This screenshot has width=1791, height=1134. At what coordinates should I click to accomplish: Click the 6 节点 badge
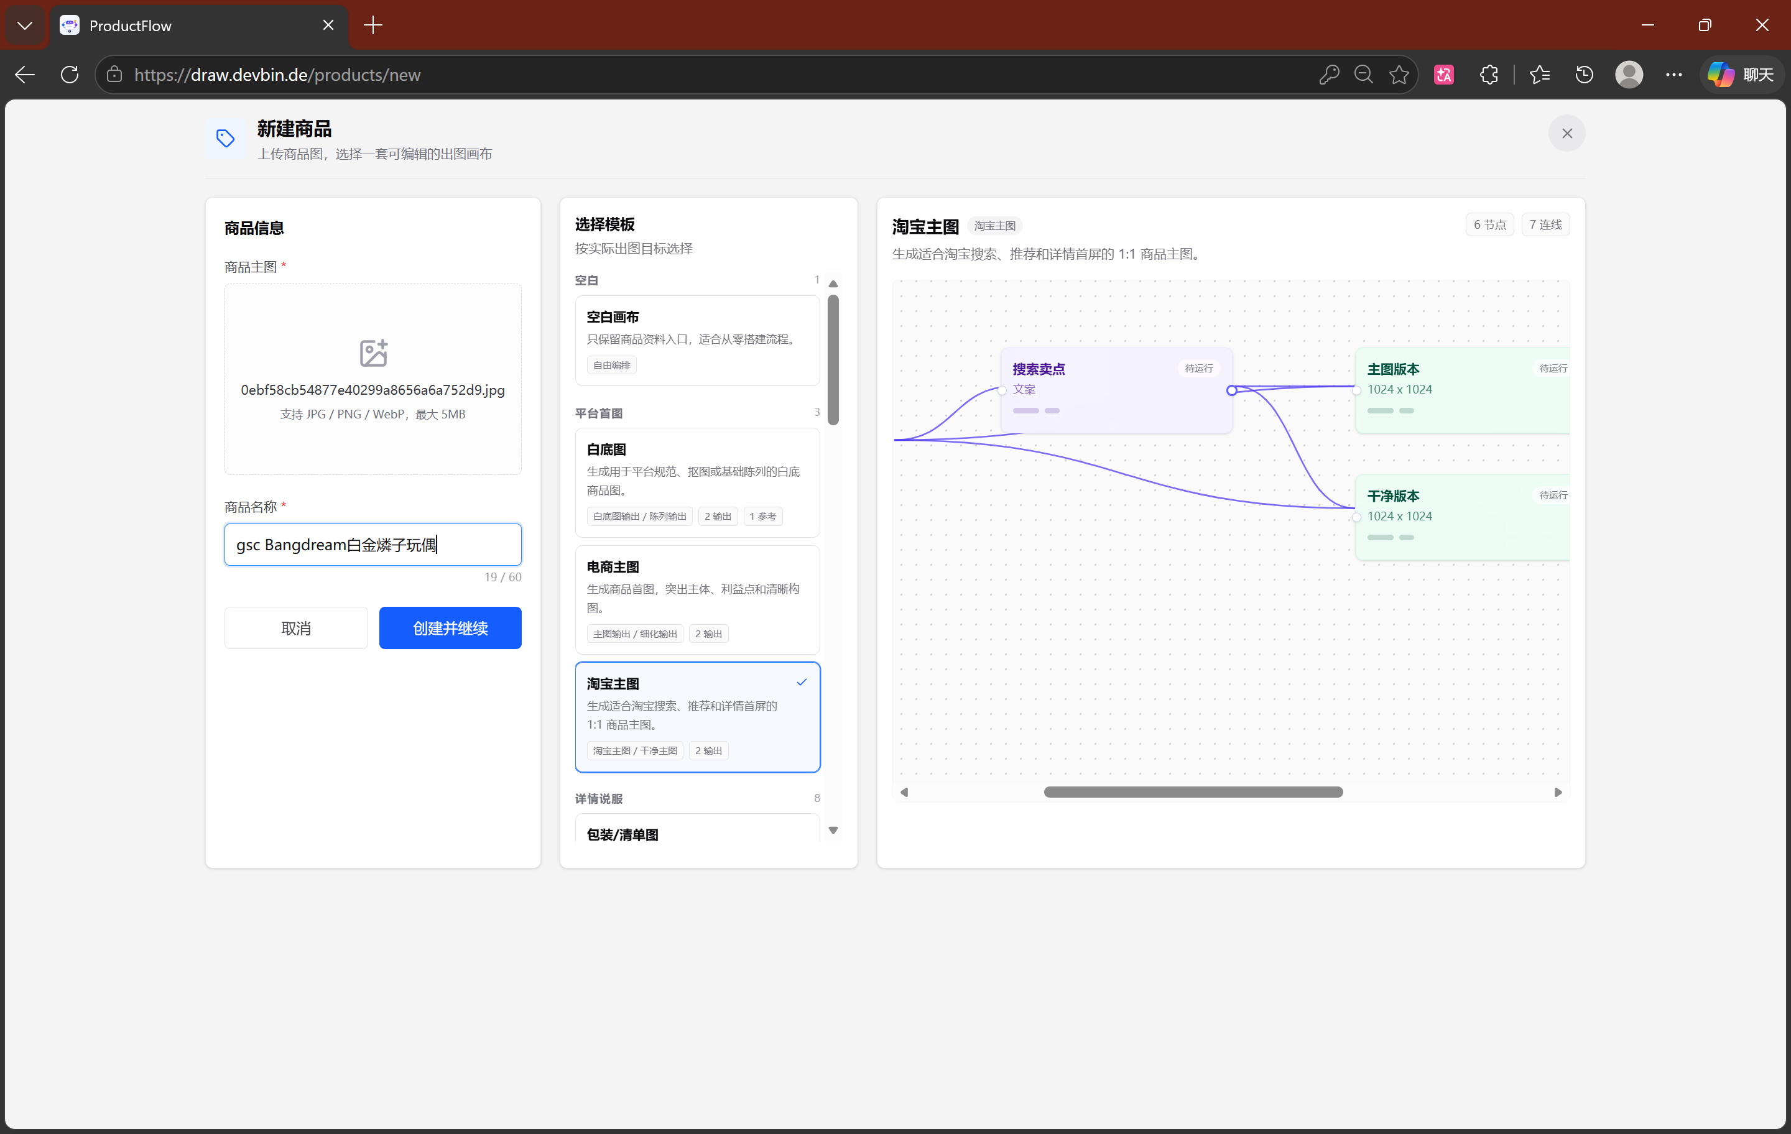1490,224
